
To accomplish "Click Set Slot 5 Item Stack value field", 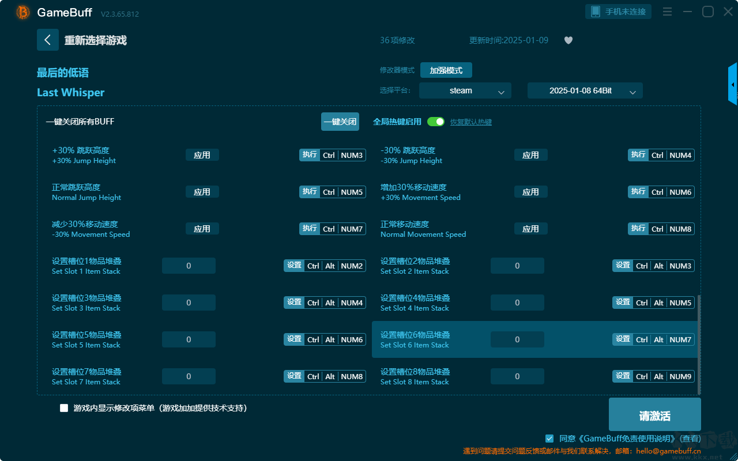I will (189, 339).
